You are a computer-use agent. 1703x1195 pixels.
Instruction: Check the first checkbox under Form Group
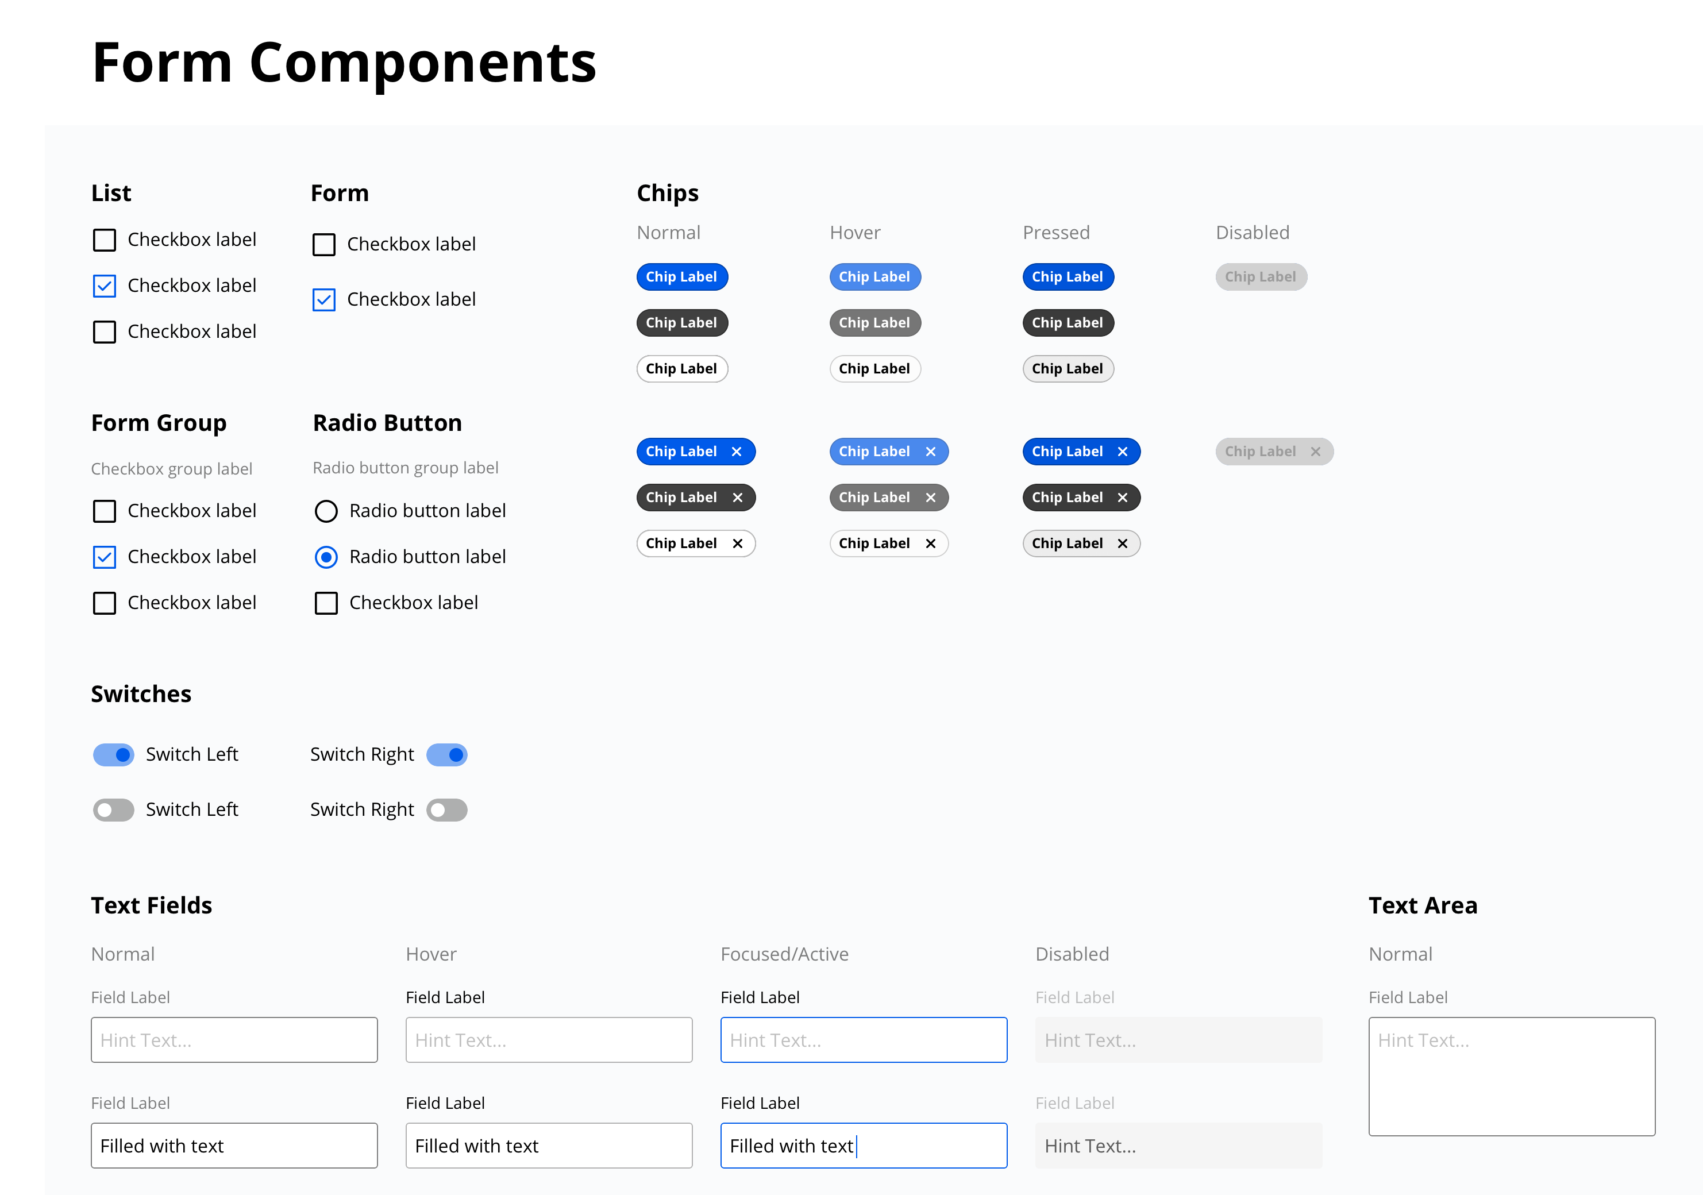(x=105, y=510)
